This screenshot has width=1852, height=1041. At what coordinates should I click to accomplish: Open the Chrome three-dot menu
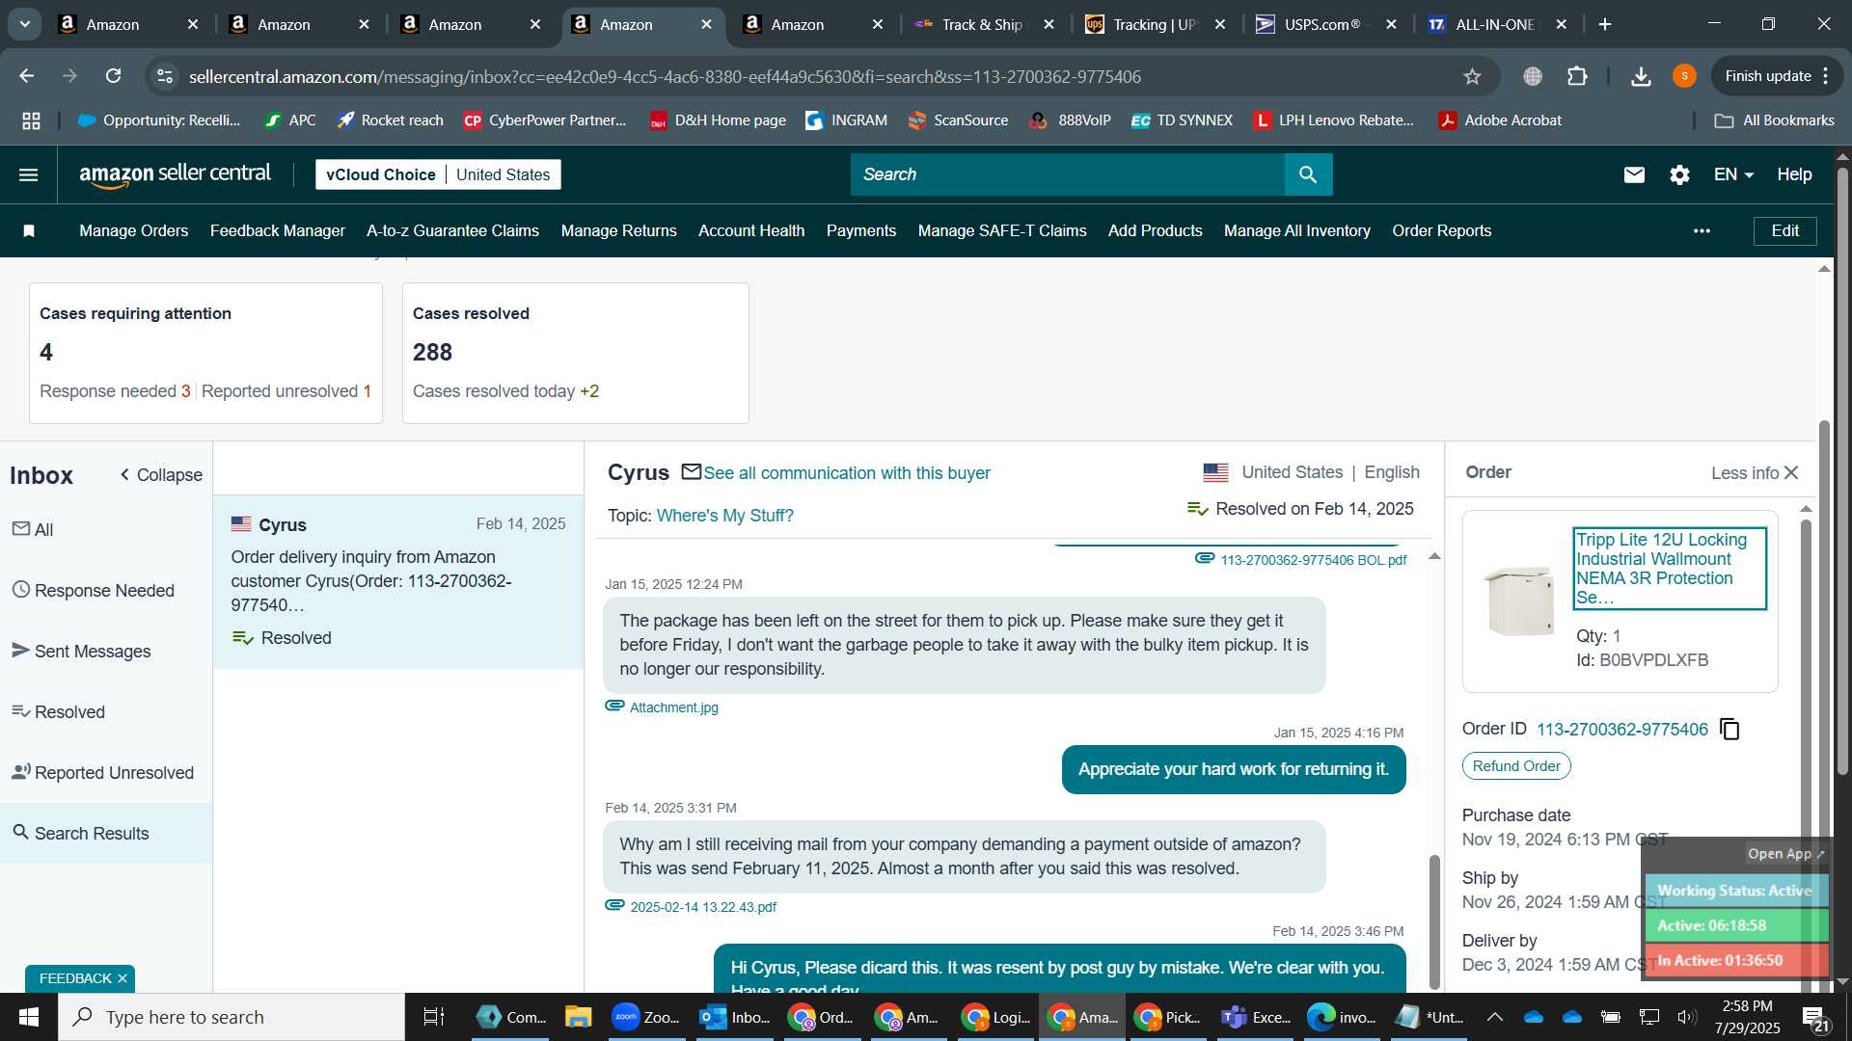1826,76
